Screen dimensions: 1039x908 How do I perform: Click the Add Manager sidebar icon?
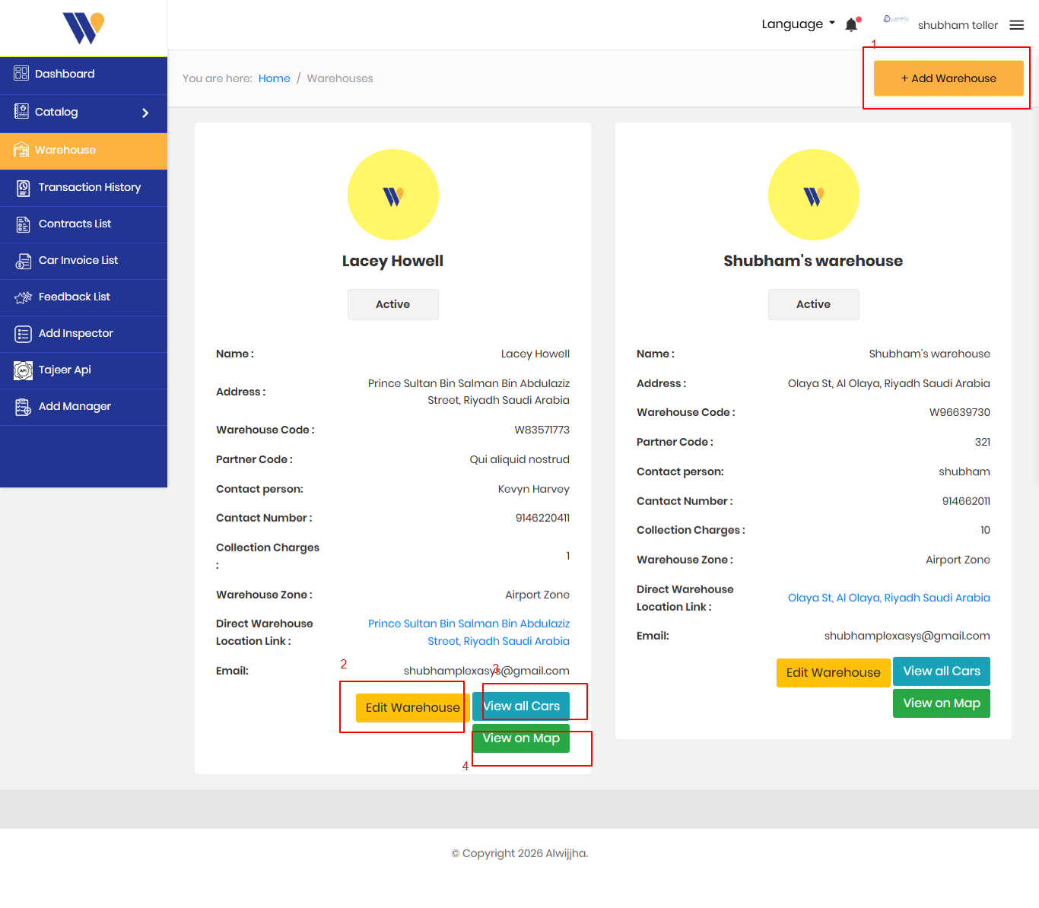click(23, 407)
